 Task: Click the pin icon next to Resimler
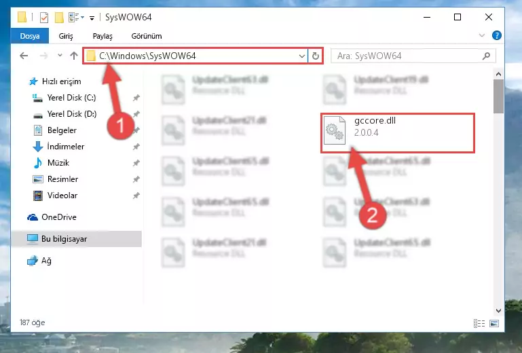pos(136,179)
